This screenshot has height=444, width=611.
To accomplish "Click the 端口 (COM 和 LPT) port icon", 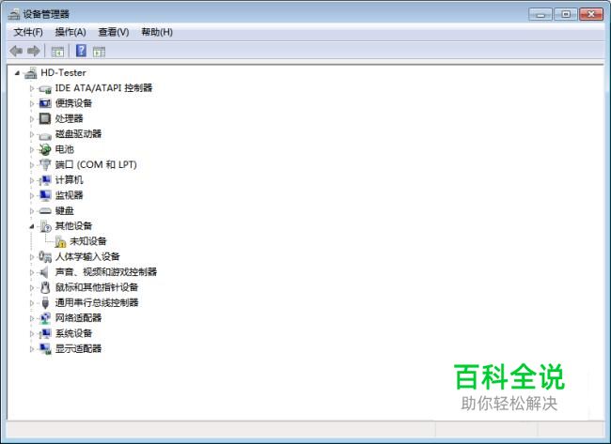I will click(x=45, y=164).
